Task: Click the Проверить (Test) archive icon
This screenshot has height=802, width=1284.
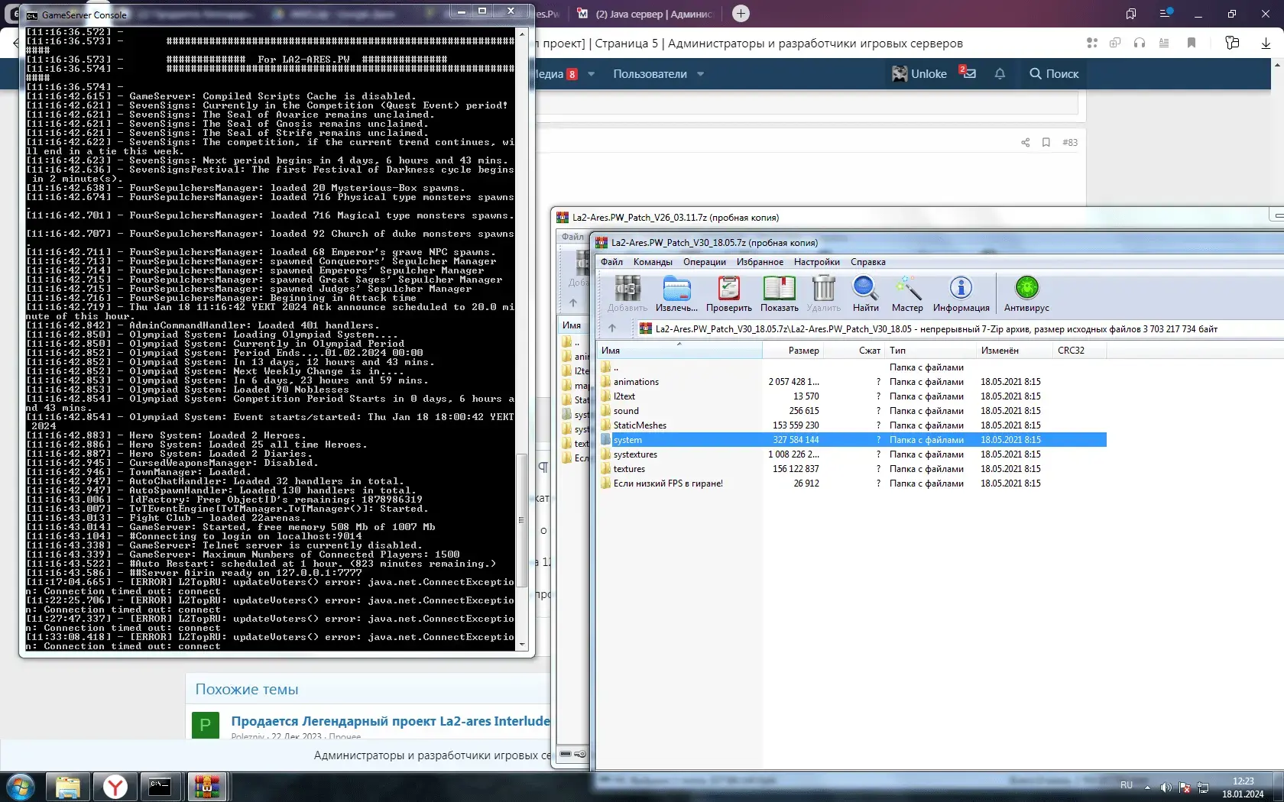Action: [728, 293]
